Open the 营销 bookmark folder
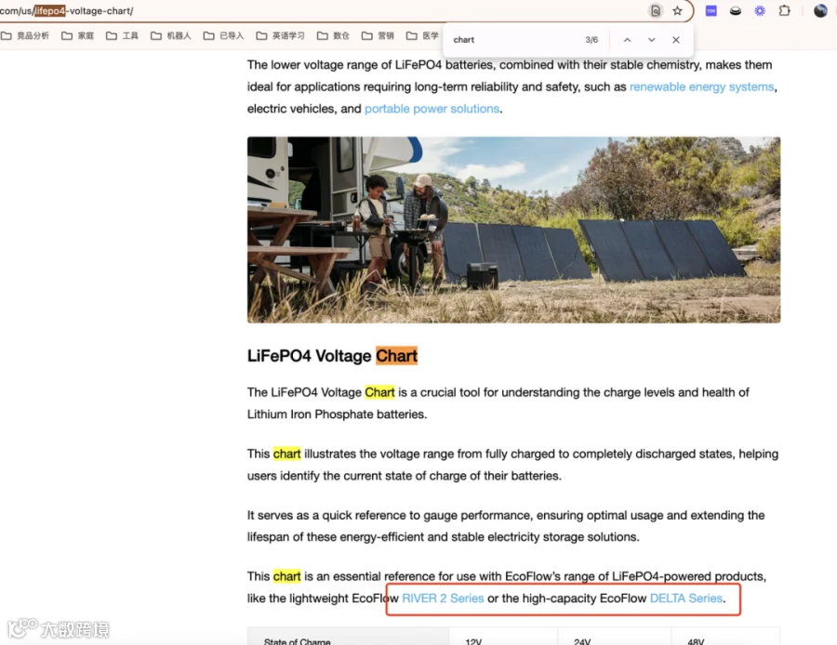The width and height of the screenshot is (837, 645). tap(378, 35)
